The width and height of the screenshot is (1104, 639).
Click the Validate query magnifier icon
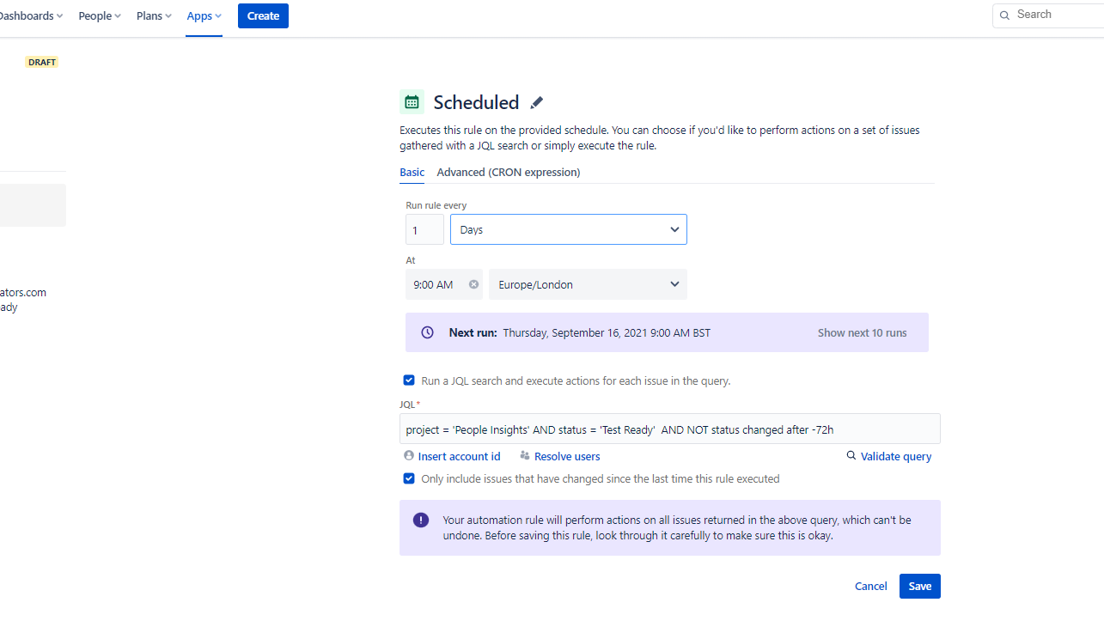(x=851, y=456)
